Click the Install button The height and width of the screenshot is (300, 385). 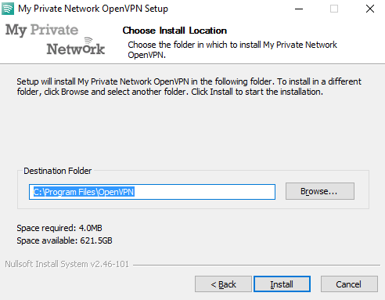coord(282,284)
